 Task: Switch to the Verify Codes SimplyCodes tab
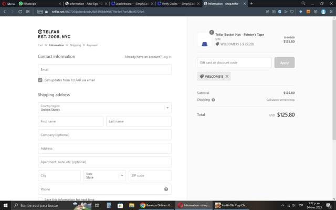click(178, 4)
